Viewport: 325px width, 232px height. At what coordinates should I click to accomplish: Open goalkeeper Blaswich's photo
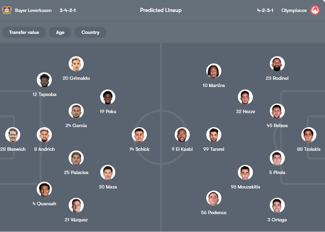13,135
